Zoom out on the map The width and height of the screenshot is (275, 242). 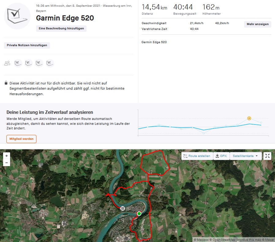click(x=6, y=163)
